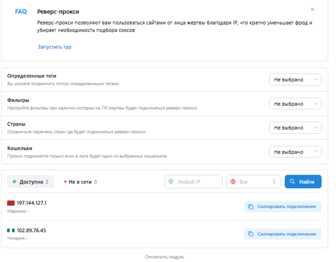Click the Страны title
The width and height of the screenshot is (336, 262).
16,124
